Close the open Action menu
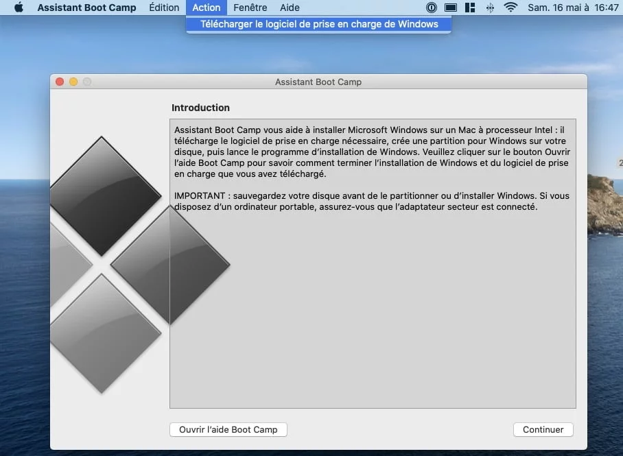Viewport: 623px width, 456px height. pos(207,8)
